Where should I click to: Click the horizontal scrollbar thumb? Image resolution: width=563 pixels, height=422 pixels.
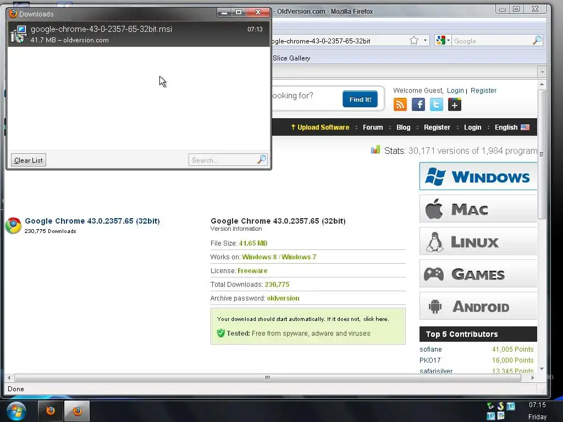268,377
